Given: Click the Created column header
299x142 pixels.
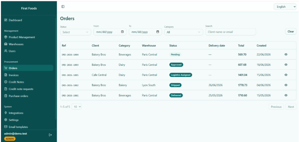Looking at the screenshot, I should pyautogui.click(x=262, y=45).
